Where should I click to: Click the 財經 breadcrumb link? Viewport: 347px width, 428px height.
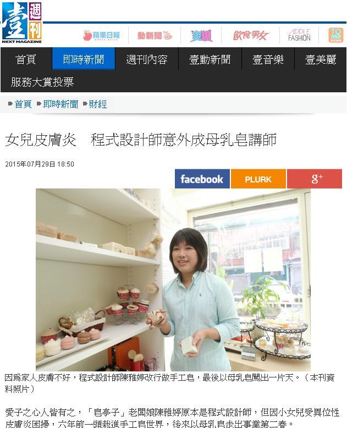(98, 104)
